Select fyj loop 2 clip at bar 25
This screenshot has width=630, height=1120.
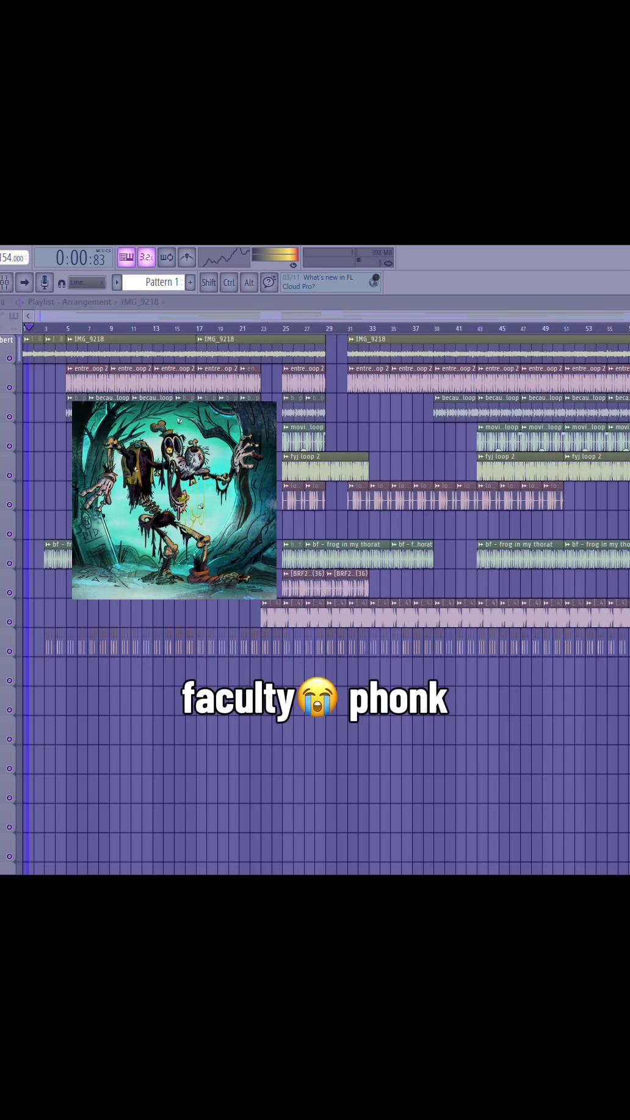[x=325, y=467]
